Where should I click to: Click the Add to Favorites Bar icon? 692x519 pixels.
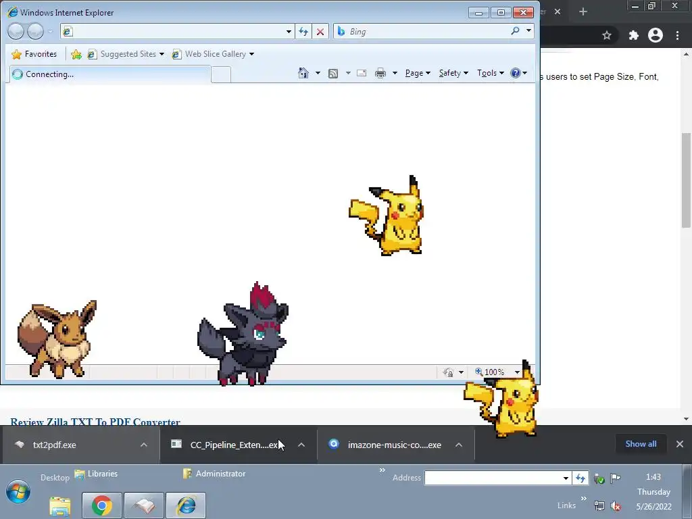click(x=76, y=54)
